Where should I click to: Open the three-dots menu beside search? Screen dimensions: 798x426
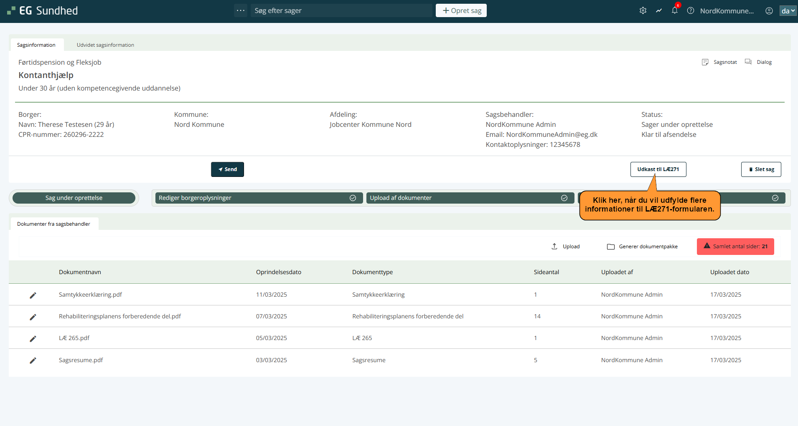click(x=241, y=10)
